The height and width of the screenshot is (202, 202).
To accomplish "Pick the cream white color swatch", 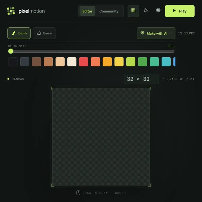I will pos(72,62).
